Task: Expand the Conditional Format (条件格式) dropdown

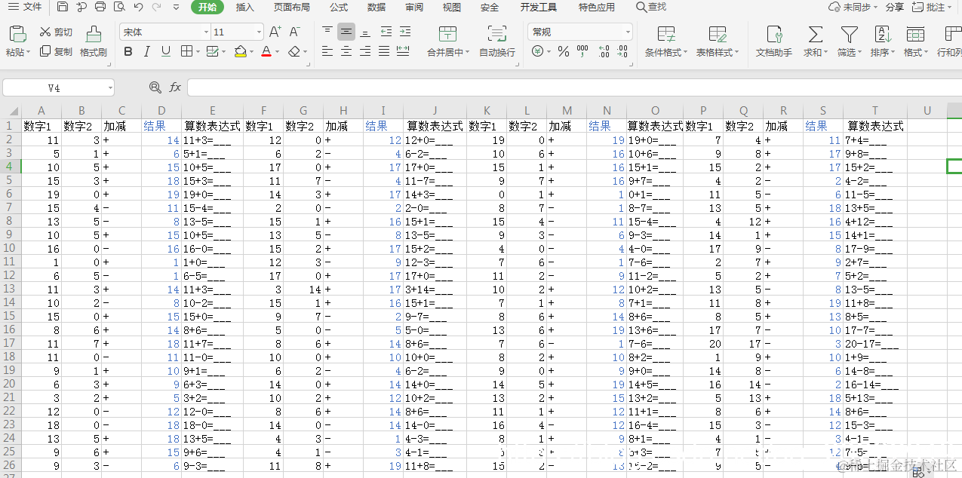Action: [x=685, y=53]
